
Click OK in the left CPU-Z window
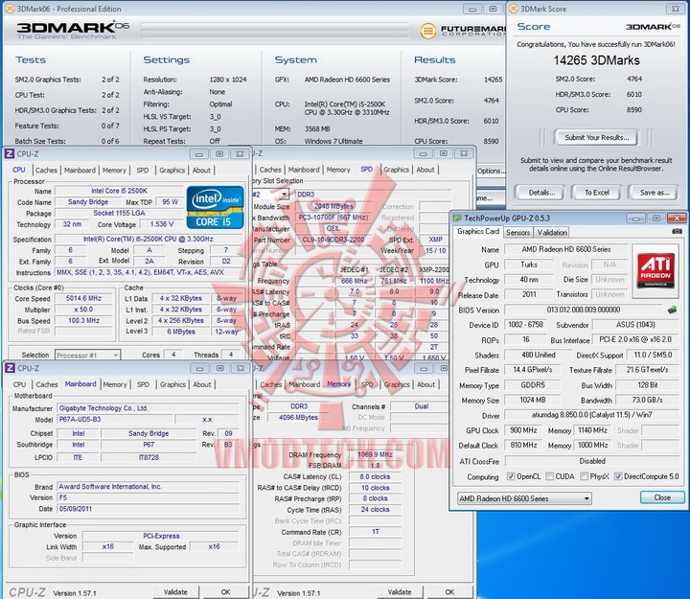coord(225,592)
